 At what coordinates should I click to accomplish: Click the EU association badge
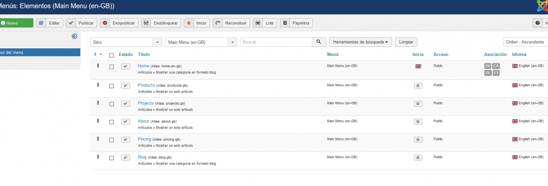coord(488,66)
